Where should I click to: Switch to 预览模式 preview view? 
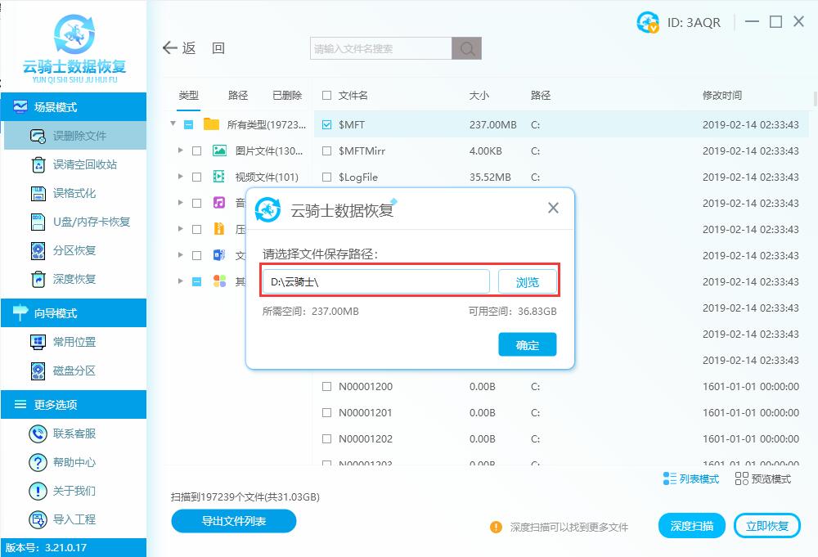[x=762, y=478]
